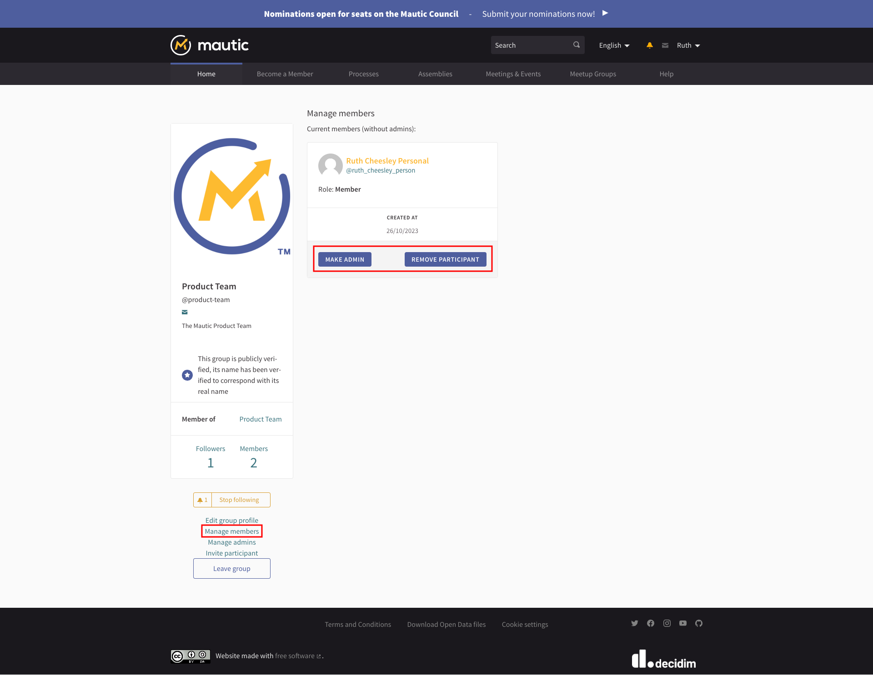The image size is (873, 675).
Task: Click the follower count icon button
Action: tap(202, 500)
